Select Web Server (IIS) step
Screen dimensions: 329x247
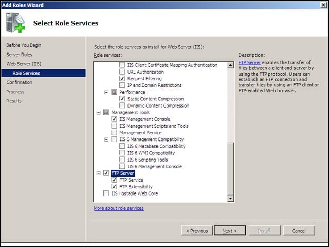click(x=24, y=64)
